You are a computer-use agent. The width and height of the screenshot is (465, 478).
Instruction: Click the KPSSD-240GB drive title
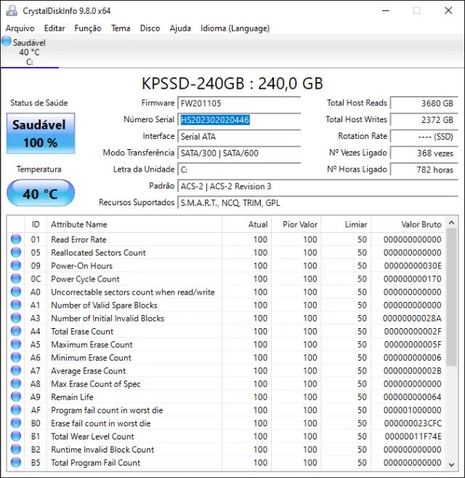(x=232, y=83)
